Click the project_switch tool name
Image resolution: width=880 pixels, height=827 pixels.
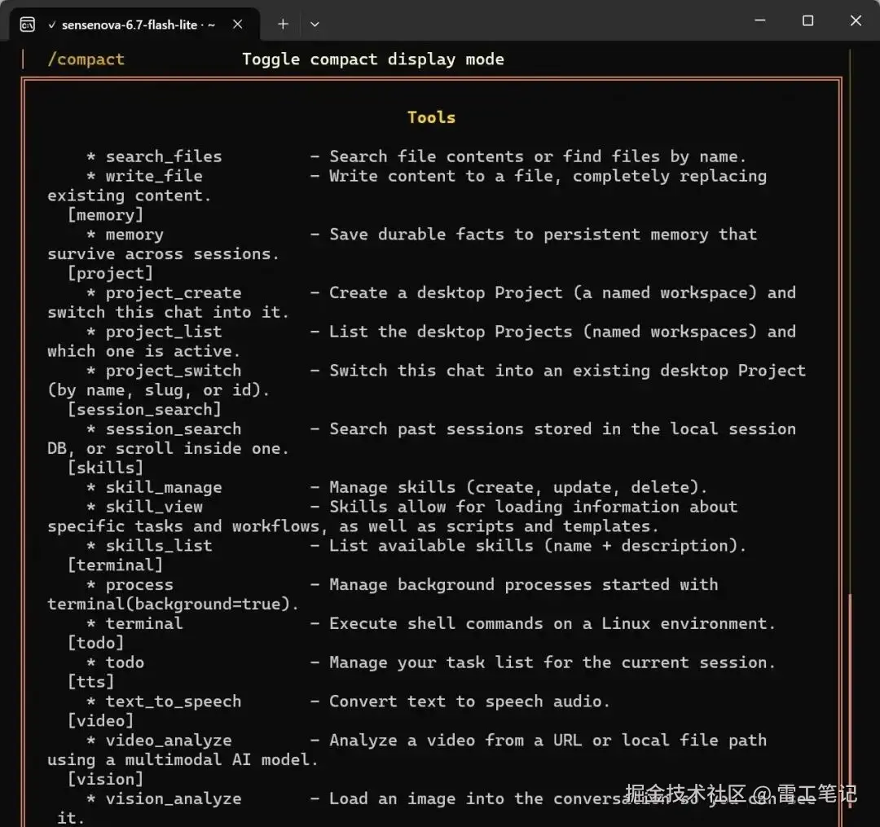pyautogui.click(x=174, y=370)
